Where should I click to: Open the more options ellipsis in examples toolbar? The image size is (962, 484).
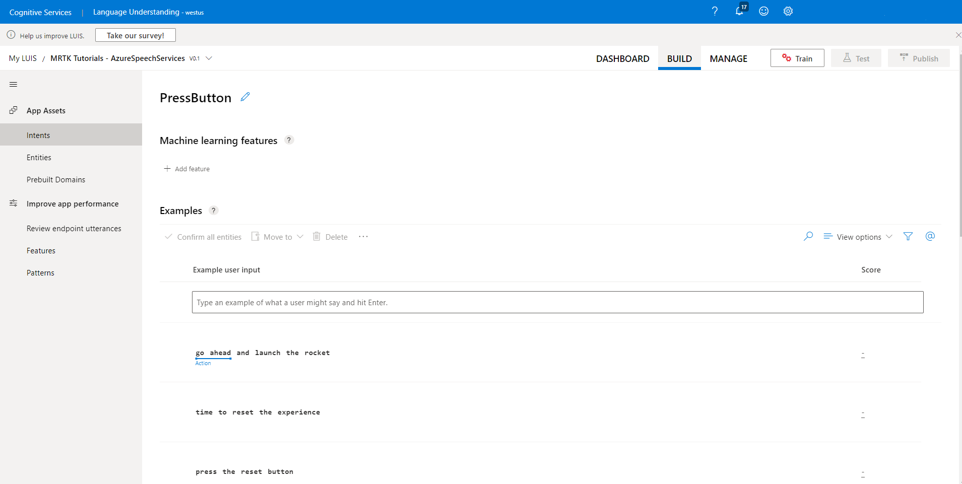tap(363, 237)
